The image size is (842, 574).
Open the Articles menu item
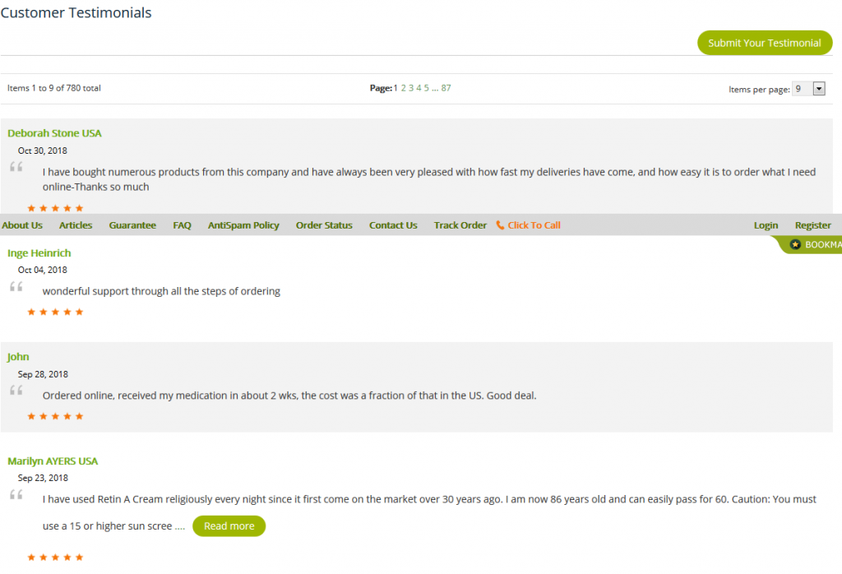(x=76, y=225)
